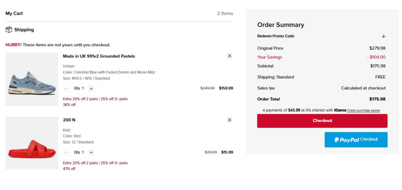Expand the Redeem Promo Code section
This screenshot has width=402, height=190.
(384, 36)
